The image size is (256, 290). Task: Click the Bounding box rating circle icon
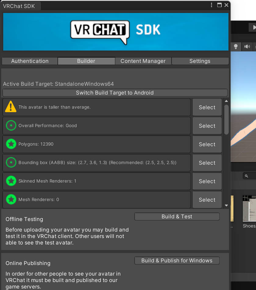(11, 163)
